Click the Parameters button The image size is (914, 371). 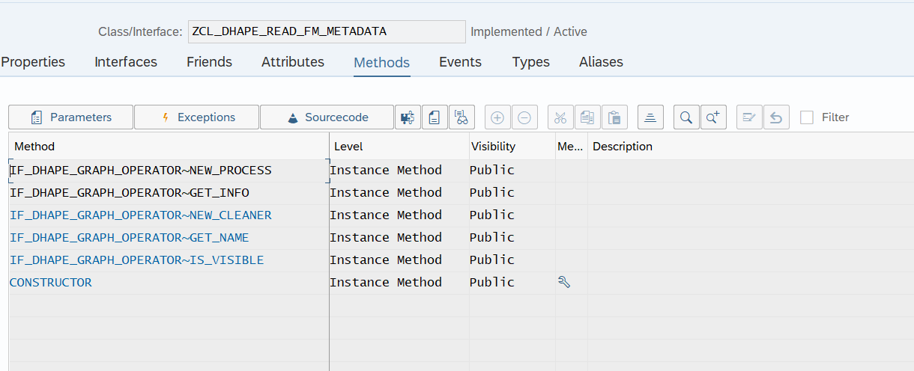click(x=71, y=117)
